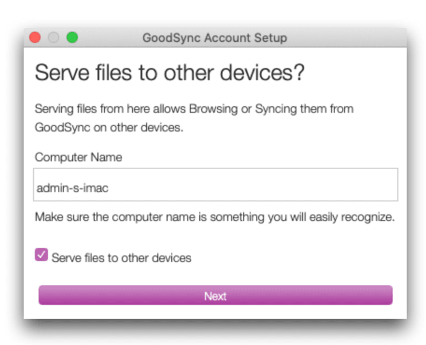Click the yellow minimize window button
The image size is (426, 345).
click(x=53, y=37)
